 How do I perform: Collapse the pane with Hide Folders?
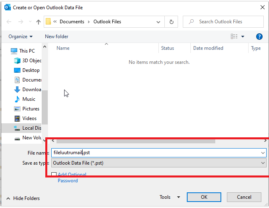tap(23, 198)
